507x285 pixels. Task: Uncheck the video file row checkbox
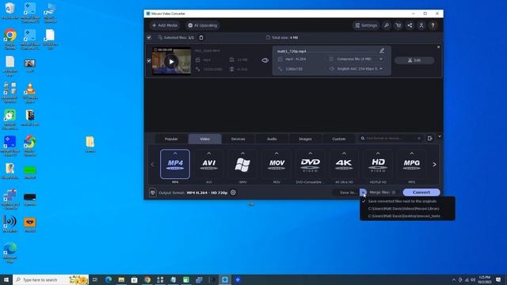coord(149,61)
